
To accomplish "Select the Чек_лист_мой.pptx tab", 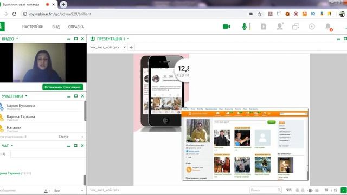I will [x=105, y=47].
